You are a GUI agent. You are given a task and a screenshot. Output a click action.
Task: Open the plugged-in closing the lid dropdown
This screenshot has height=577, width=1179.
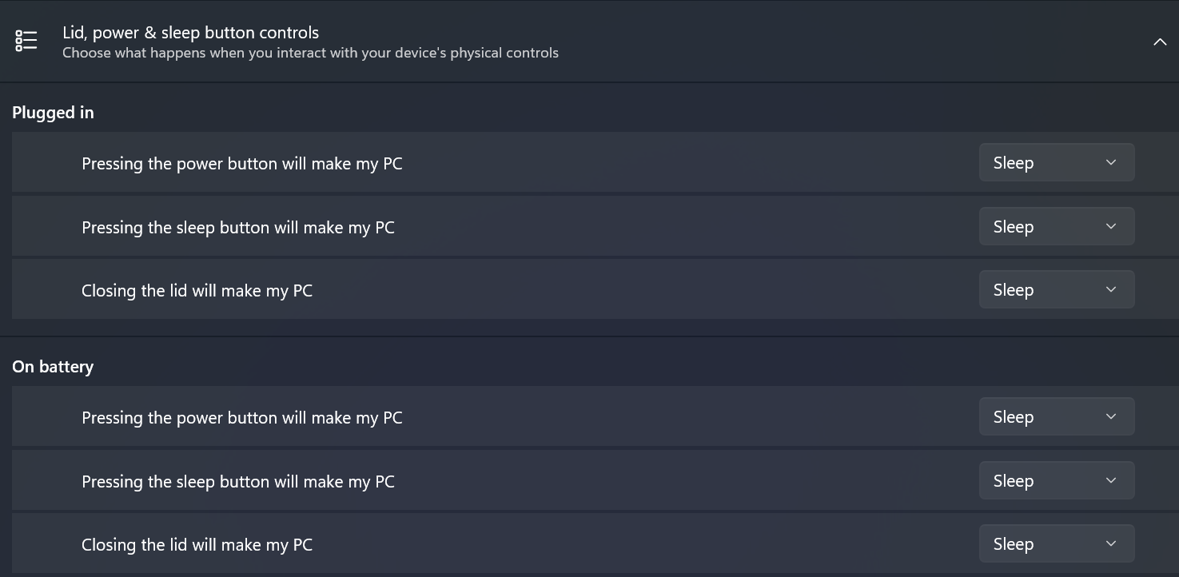(x=1056, y=290)
